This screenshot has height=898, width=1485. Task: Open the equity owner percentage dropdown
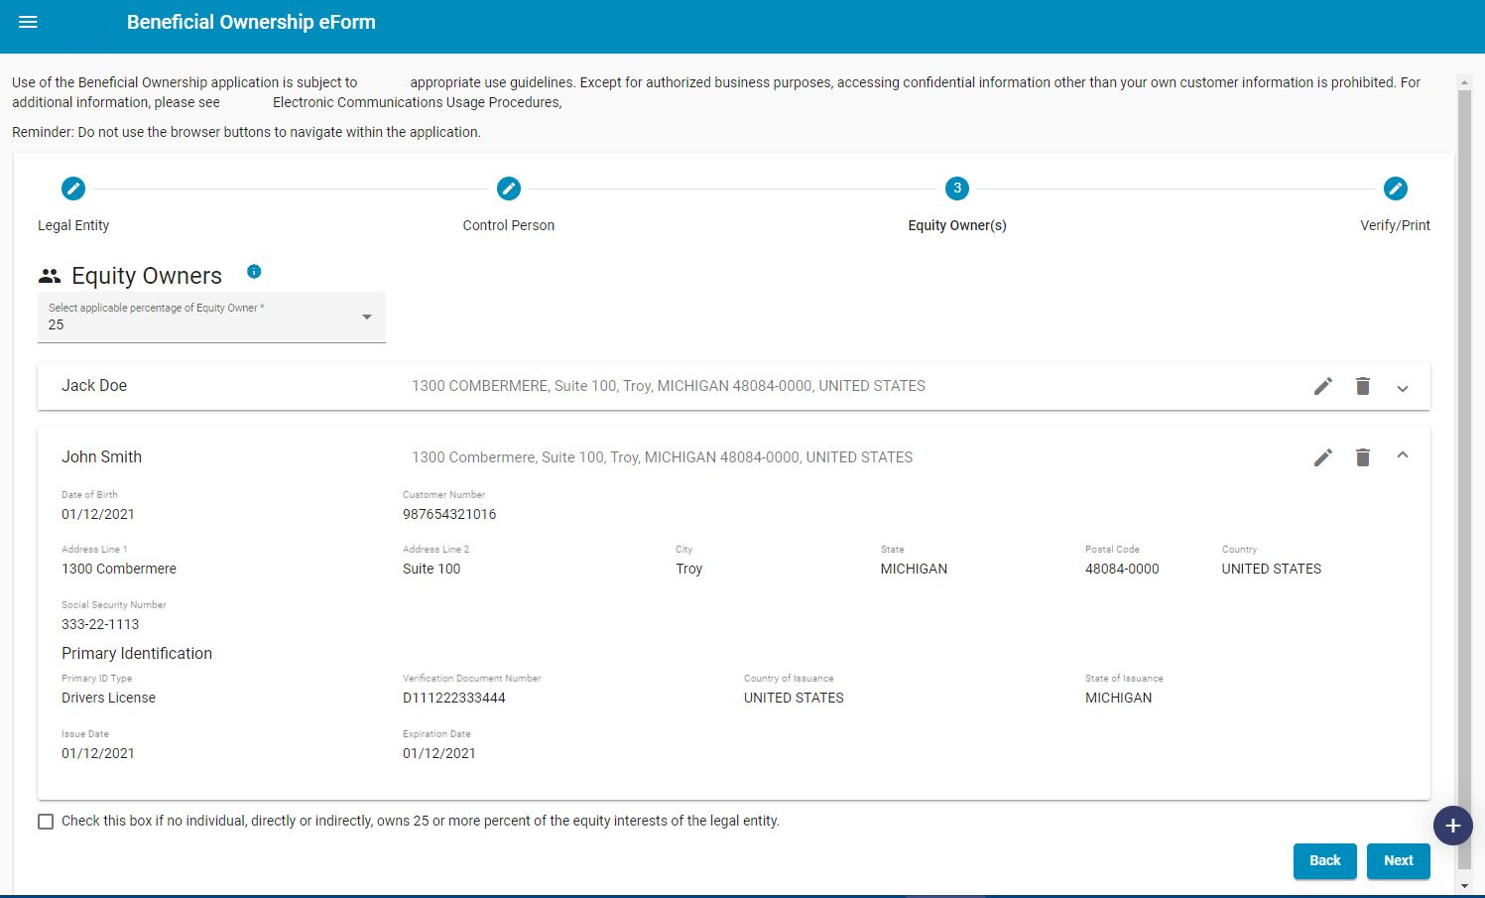click(x=211, y=318)
